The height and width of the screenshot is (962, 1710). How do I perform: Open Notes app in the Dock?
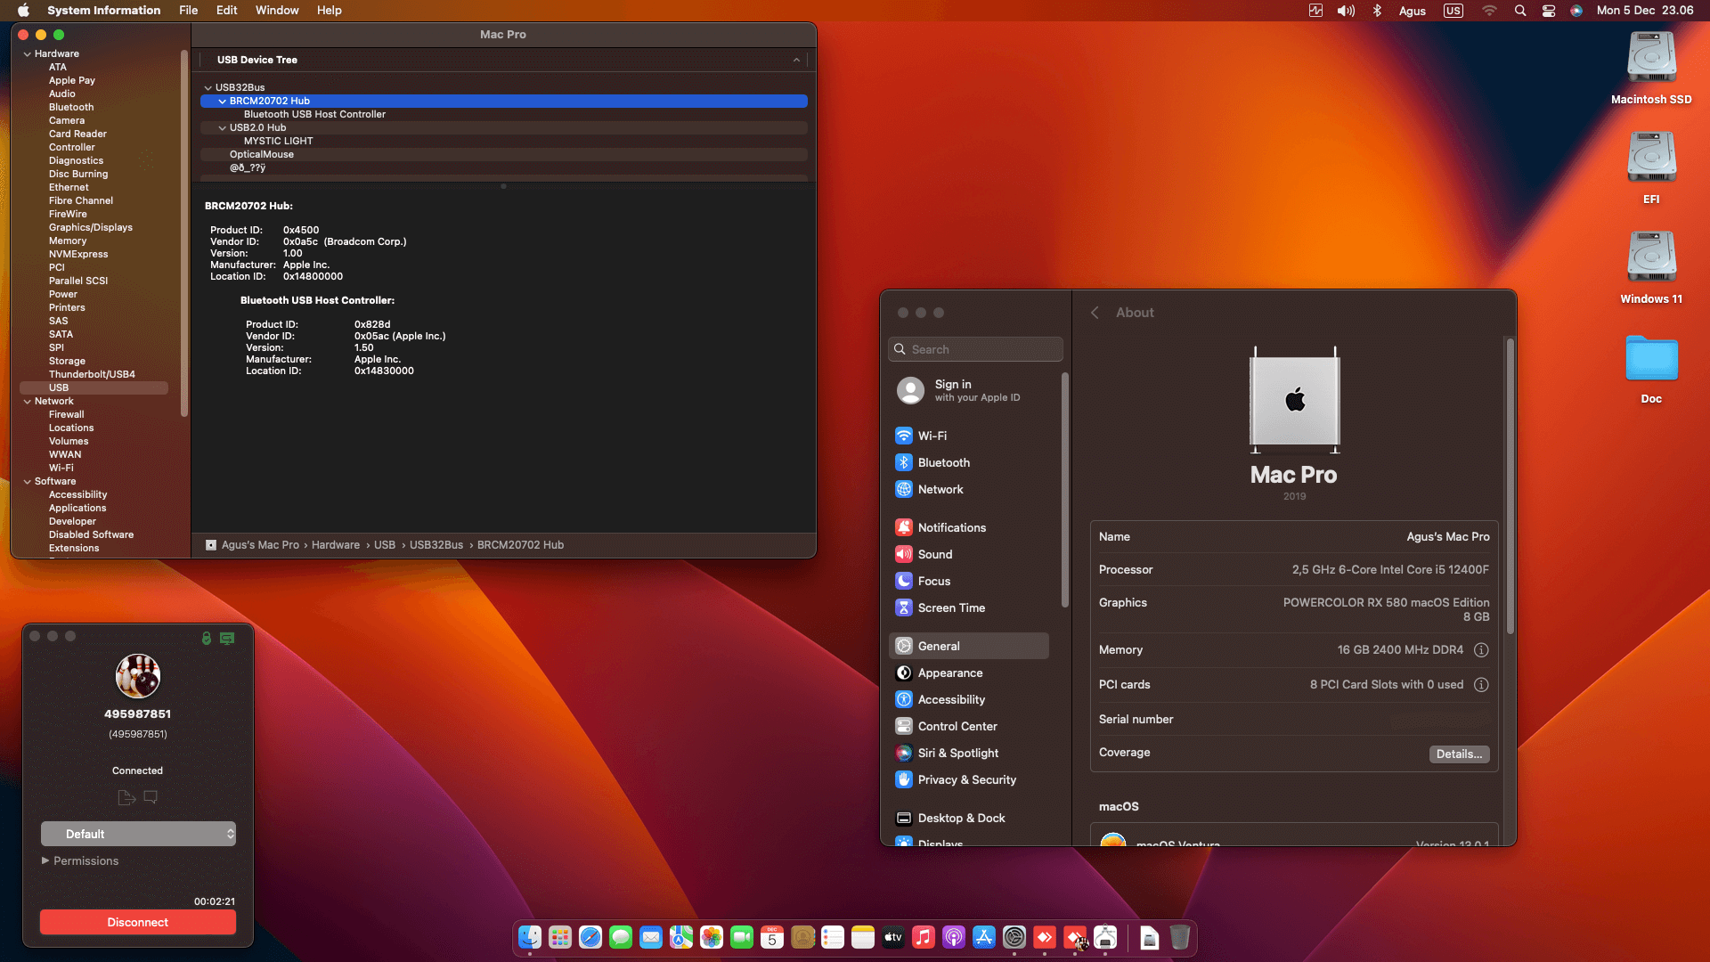[863, 937]
